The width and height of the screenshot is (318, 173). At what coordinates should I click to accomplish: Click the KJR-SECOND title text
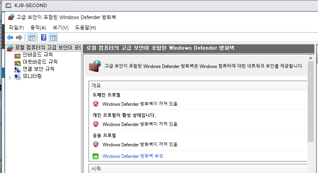pos(31,6)
